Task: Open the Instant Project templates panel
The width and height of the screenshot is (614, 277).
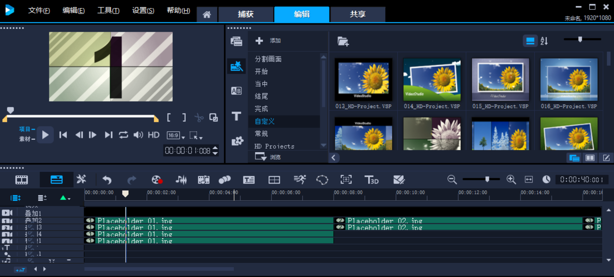Action: coord(237,66)
